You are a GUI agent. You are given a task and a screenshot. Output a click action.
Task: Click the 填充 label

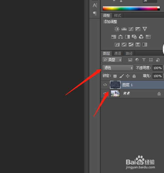click(x=147, y=76)
